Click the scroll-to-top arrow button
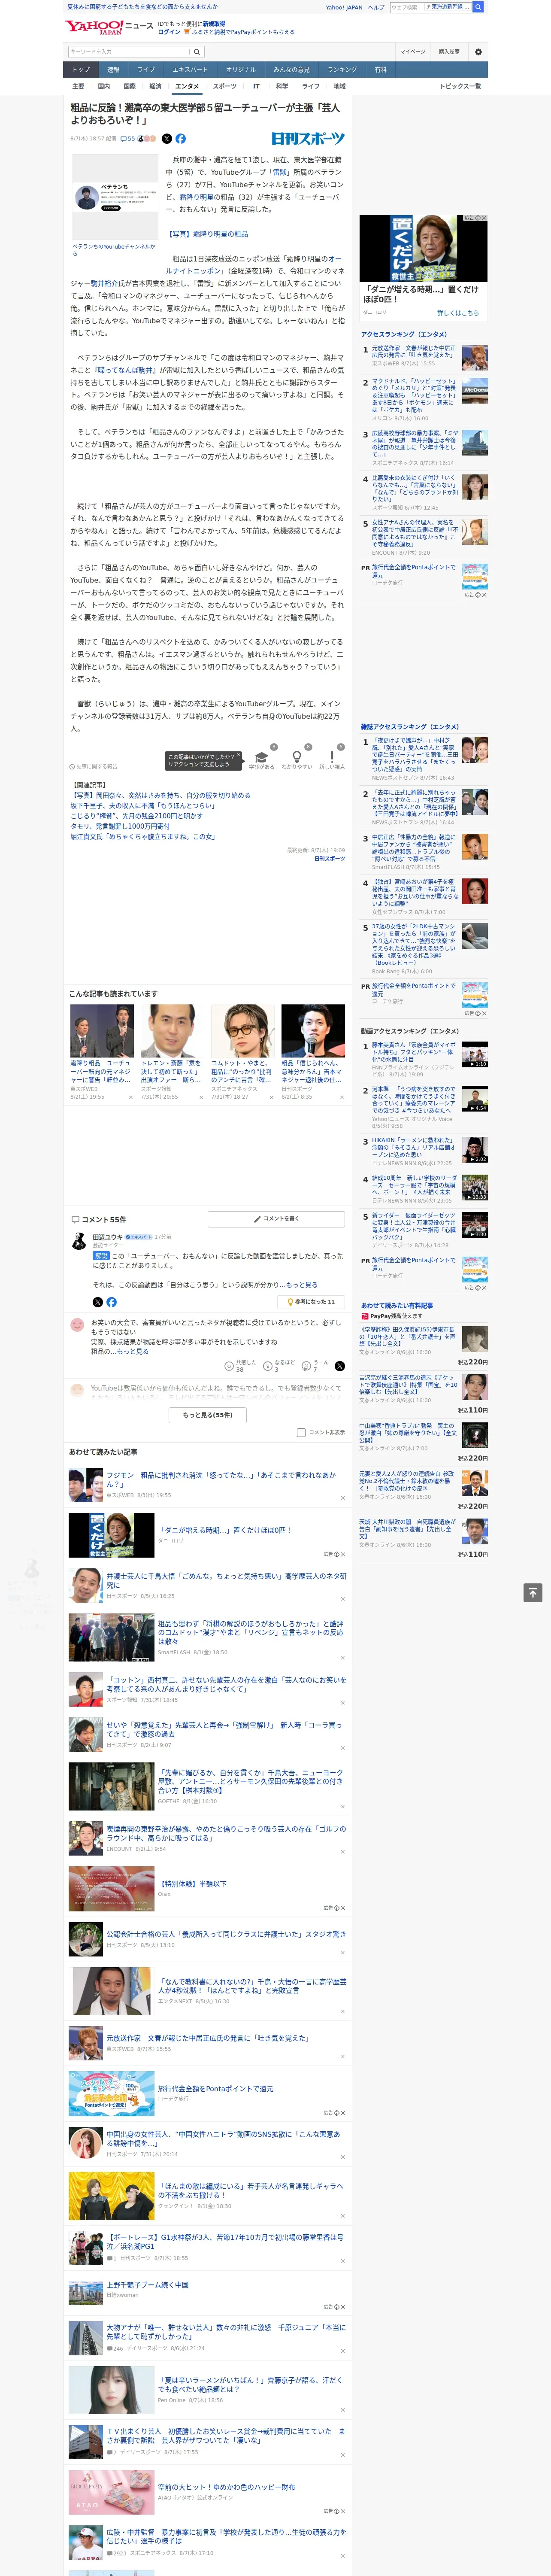 coord(533,1593)
